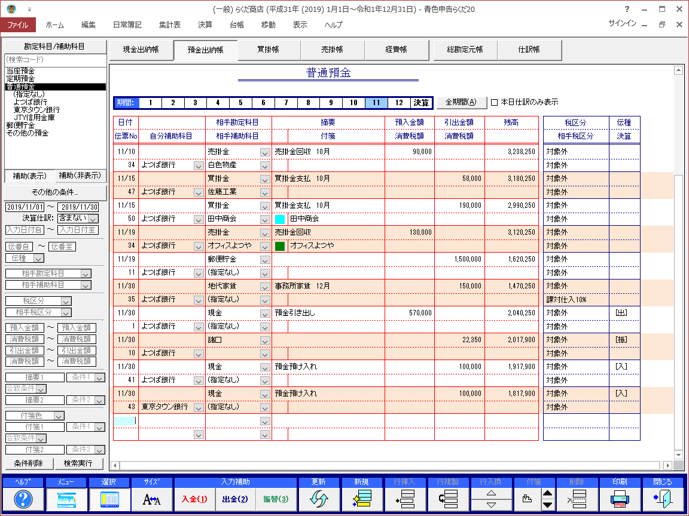
Task: Click the 行挿入 insert row icon
Action: click(405, 499)
